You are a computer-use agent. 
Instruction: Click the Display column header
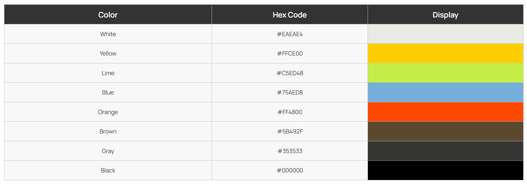445,15
